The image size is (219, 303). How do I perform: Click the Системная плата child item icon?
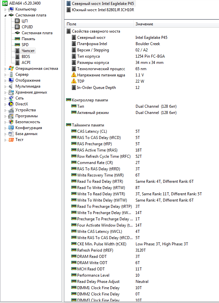coord(17,33)
